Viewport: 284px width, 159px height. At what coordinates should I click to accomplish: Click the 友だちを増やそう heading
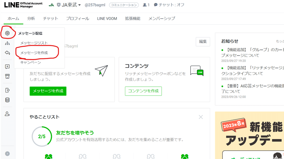[x=75, y=133]
